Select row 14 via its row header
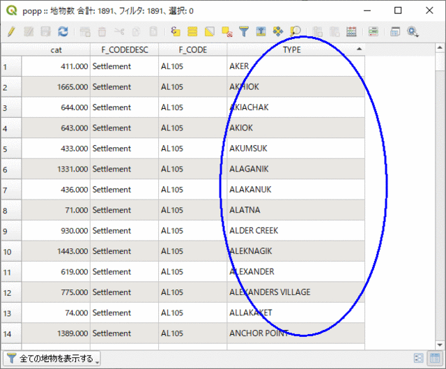 (x=11, y=333)
